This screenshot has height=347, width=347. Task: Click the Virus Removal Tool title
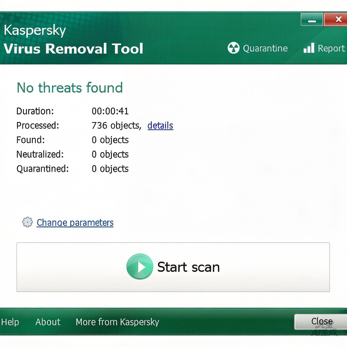[74, 48]
